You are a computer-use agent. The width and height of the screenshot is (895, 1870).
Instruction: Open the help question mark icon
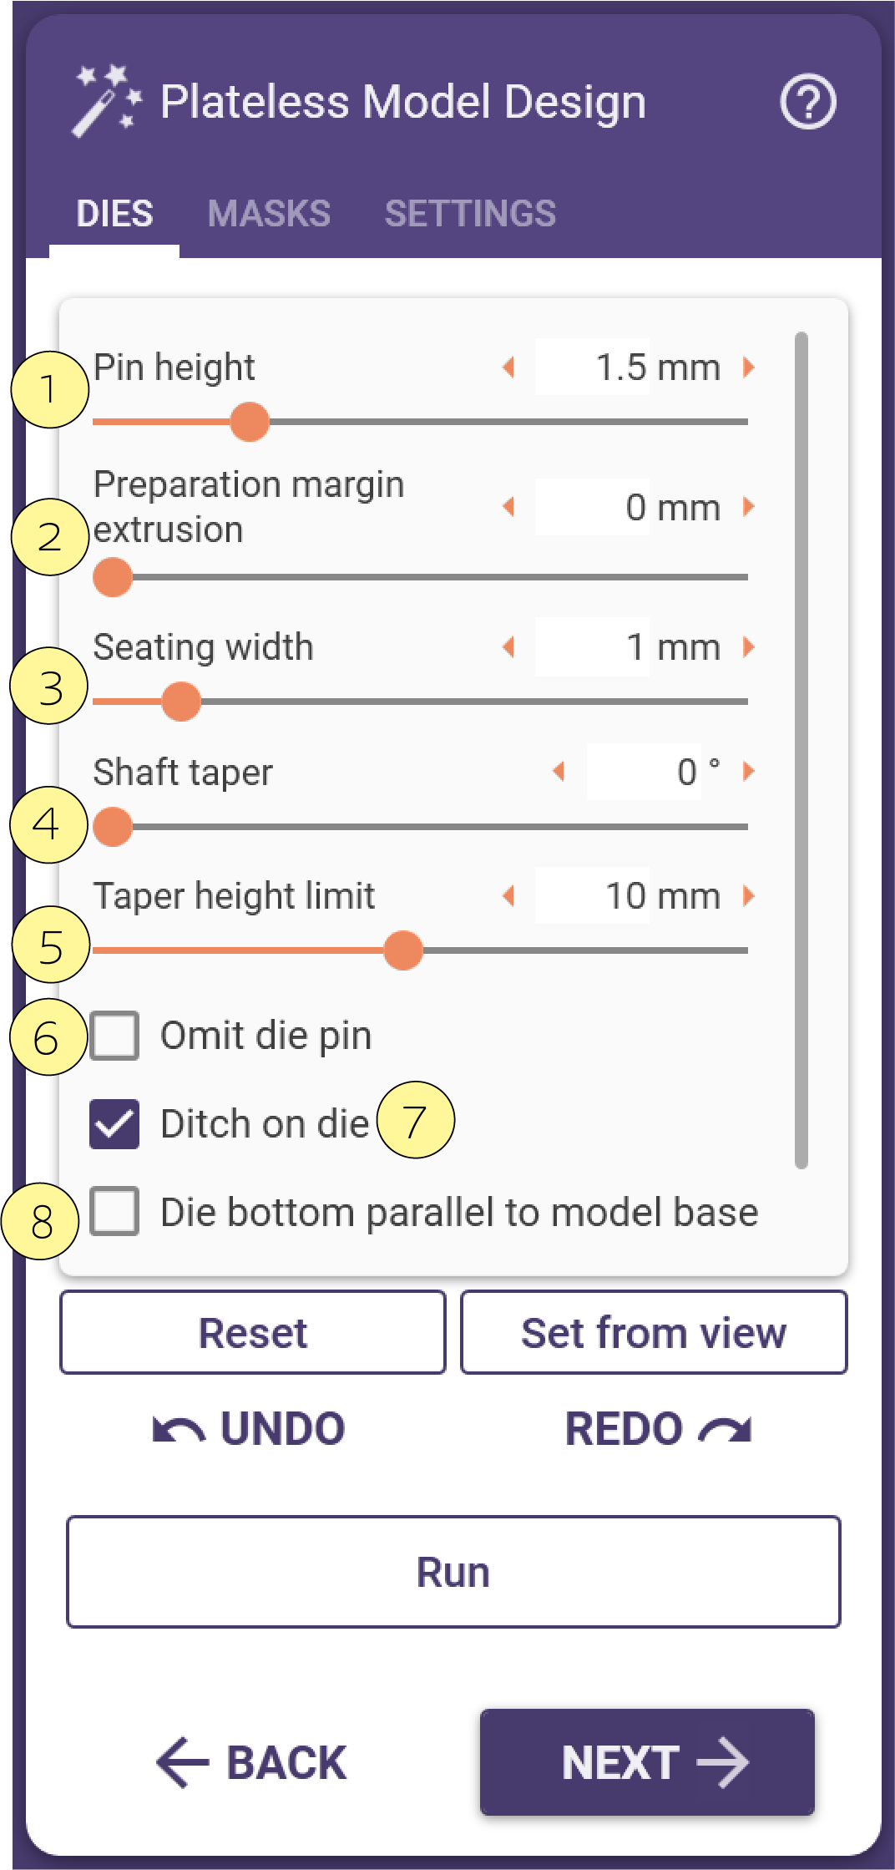(x=807, y=102)
